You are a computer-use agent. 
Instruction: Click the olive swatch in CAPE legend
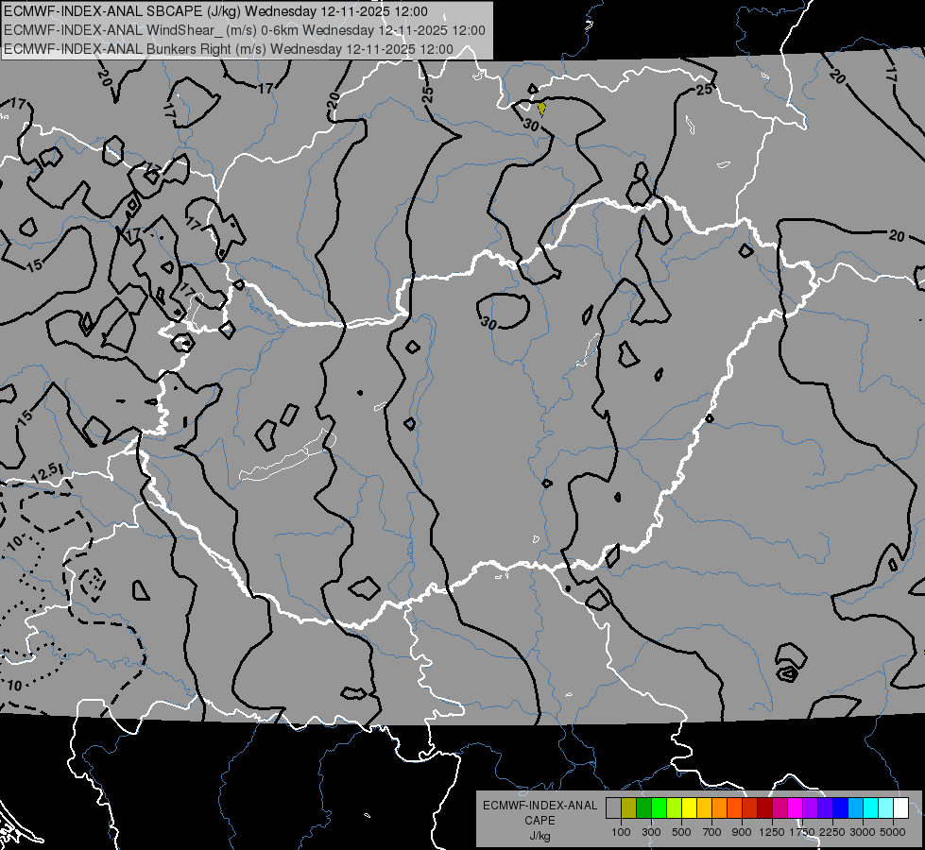click(x=628, y=808)
